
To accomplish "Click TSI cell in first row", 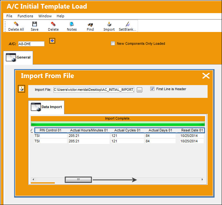I will click(x=51, y=136).
